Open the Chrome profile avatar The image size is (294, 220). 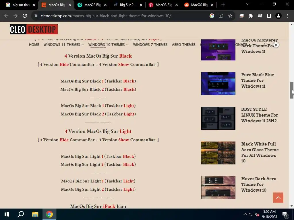pos(278,16)
